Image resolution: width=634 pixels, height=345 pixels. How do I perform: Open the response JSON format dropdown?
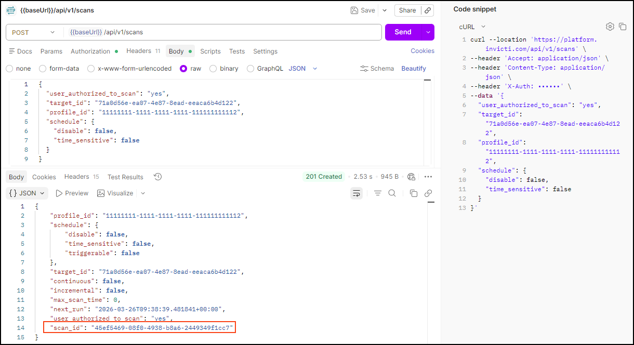[27, 193]
